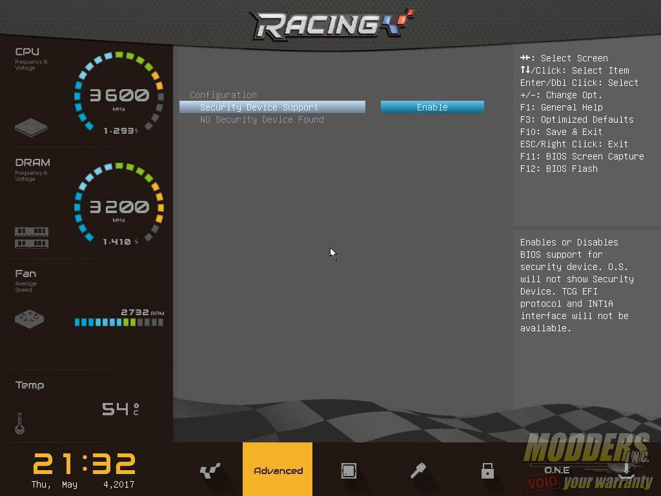Screen dimensions: 661x496
Task: Click the 21:32 clock display
Action: [x=85, y=464]
